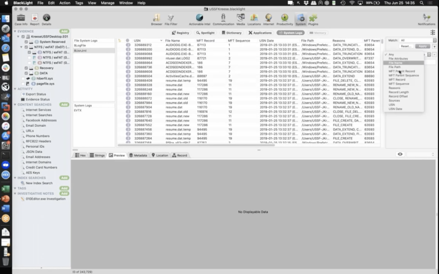This screenshot has width=439, height=274.
Task: Open the Media view icon
Action: [241, 18]
